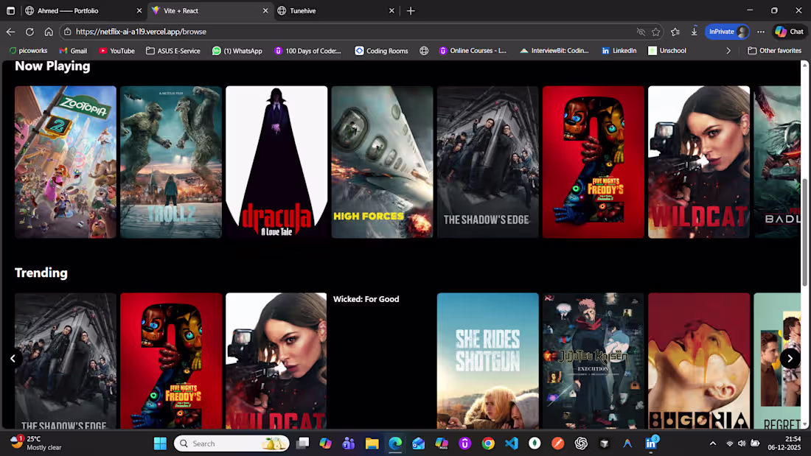Open Google Chrome from the taskbar

click(488, 443)
